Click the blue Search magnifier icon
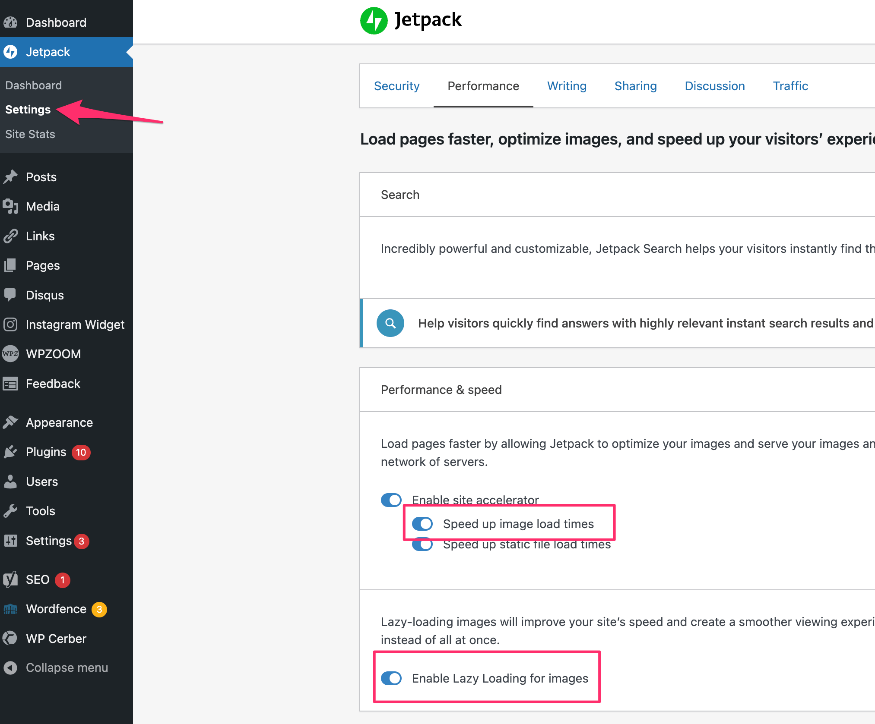 point(390,323)
